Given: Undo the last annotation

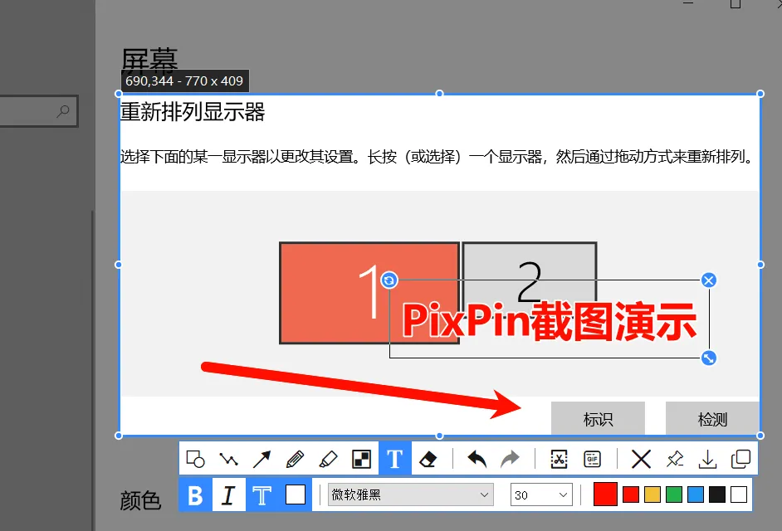Looking at the screenshot, I should point(476,458).
